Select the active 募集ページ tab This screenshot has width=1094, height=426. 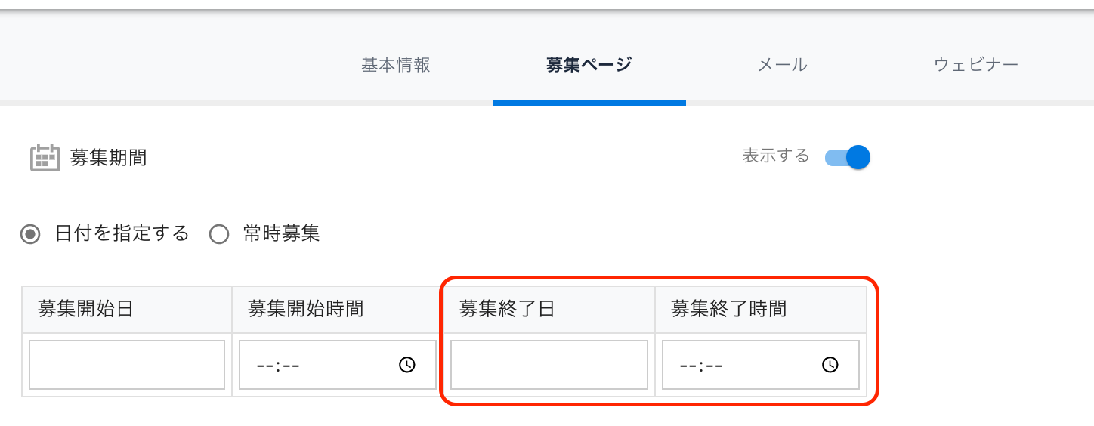click(x=589, y=65)
